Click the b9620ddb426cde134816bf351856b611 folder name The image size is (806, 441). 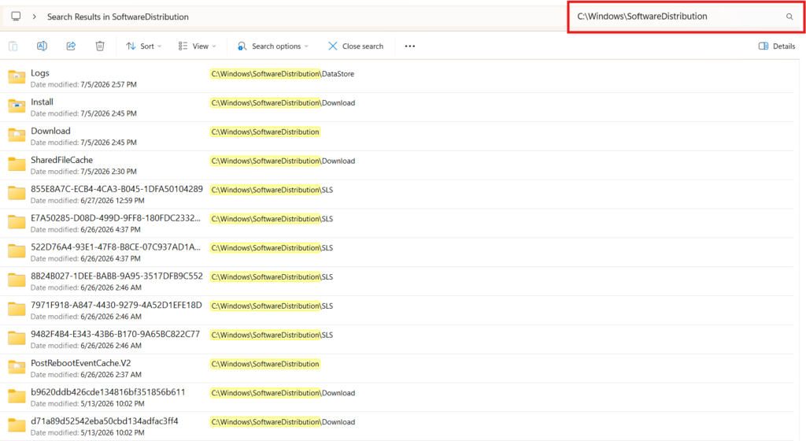point(108,392)
